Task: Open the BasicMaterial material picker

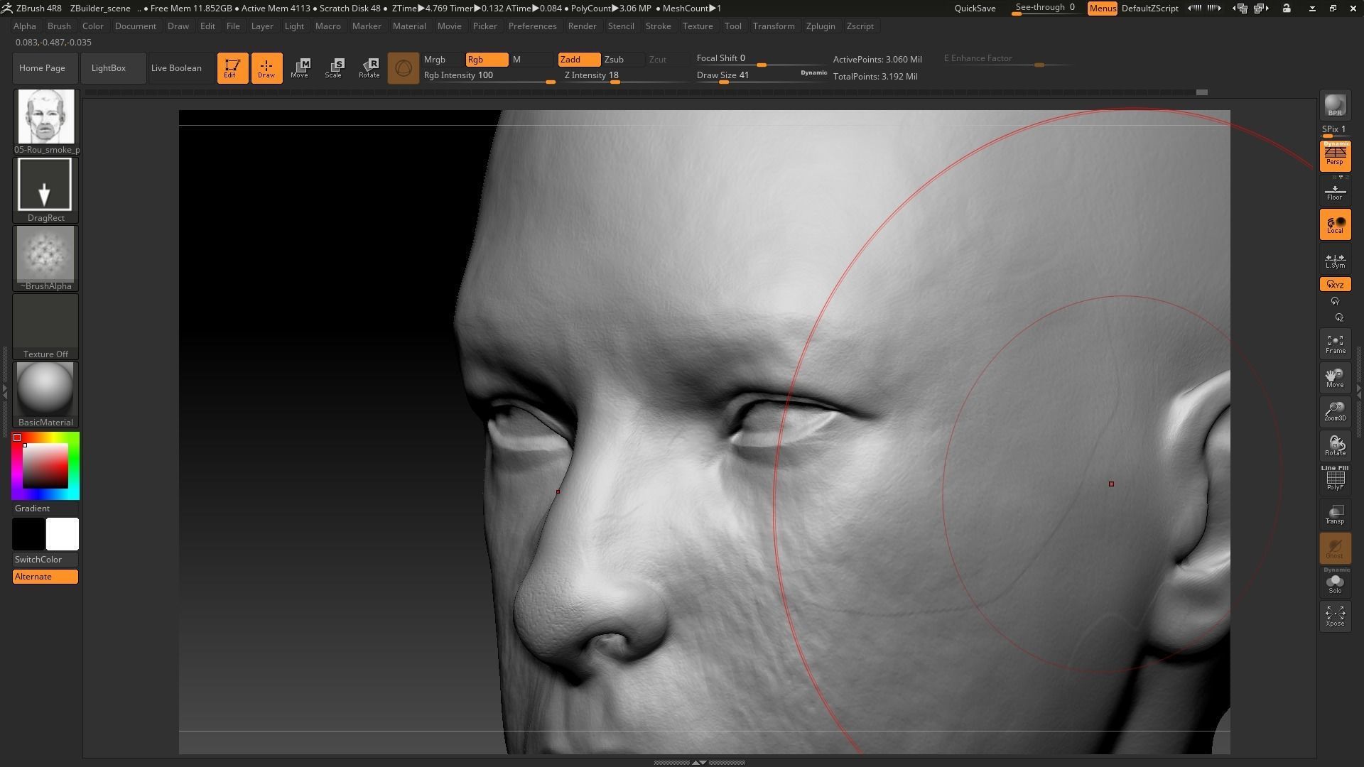Action: [45, 389]
